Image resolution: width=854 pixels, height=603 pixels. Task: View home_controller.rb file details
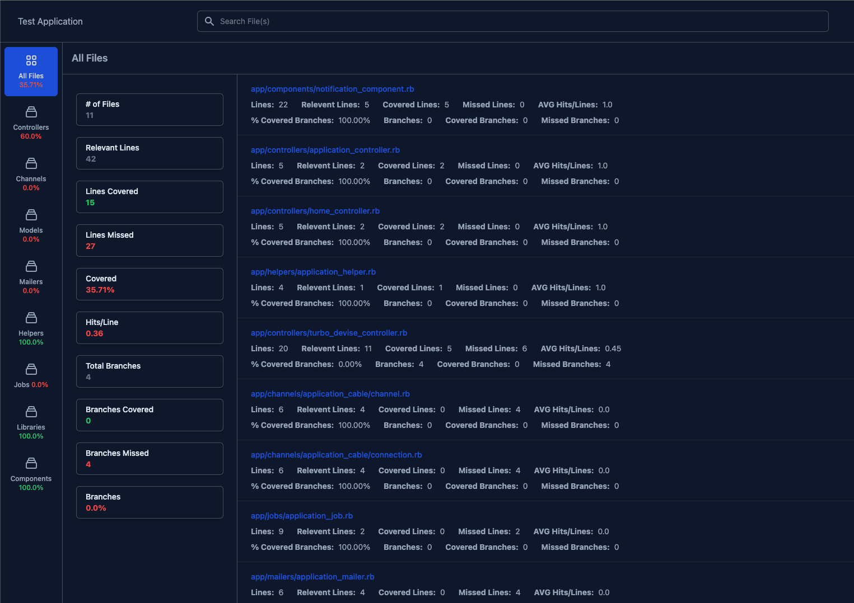click(315, 211)
